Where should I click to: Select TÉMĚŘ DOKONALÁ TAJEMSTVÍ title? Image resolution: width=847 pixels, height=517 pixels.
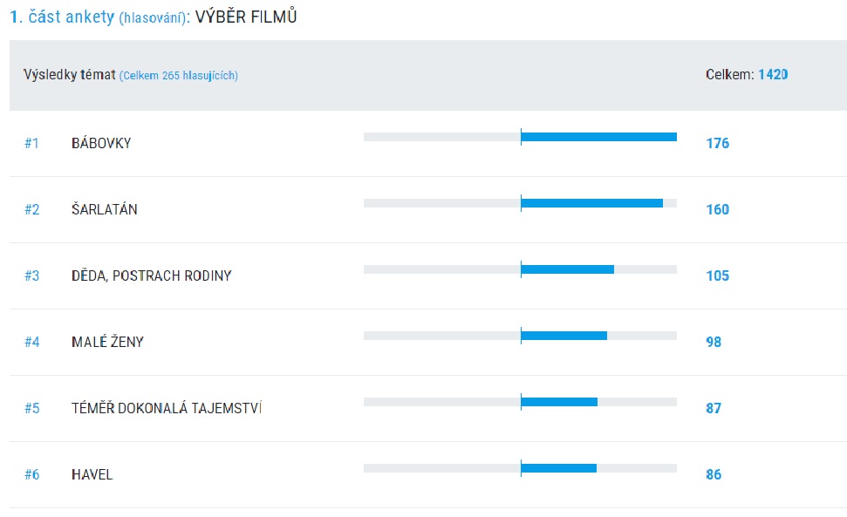coord(167,408)
